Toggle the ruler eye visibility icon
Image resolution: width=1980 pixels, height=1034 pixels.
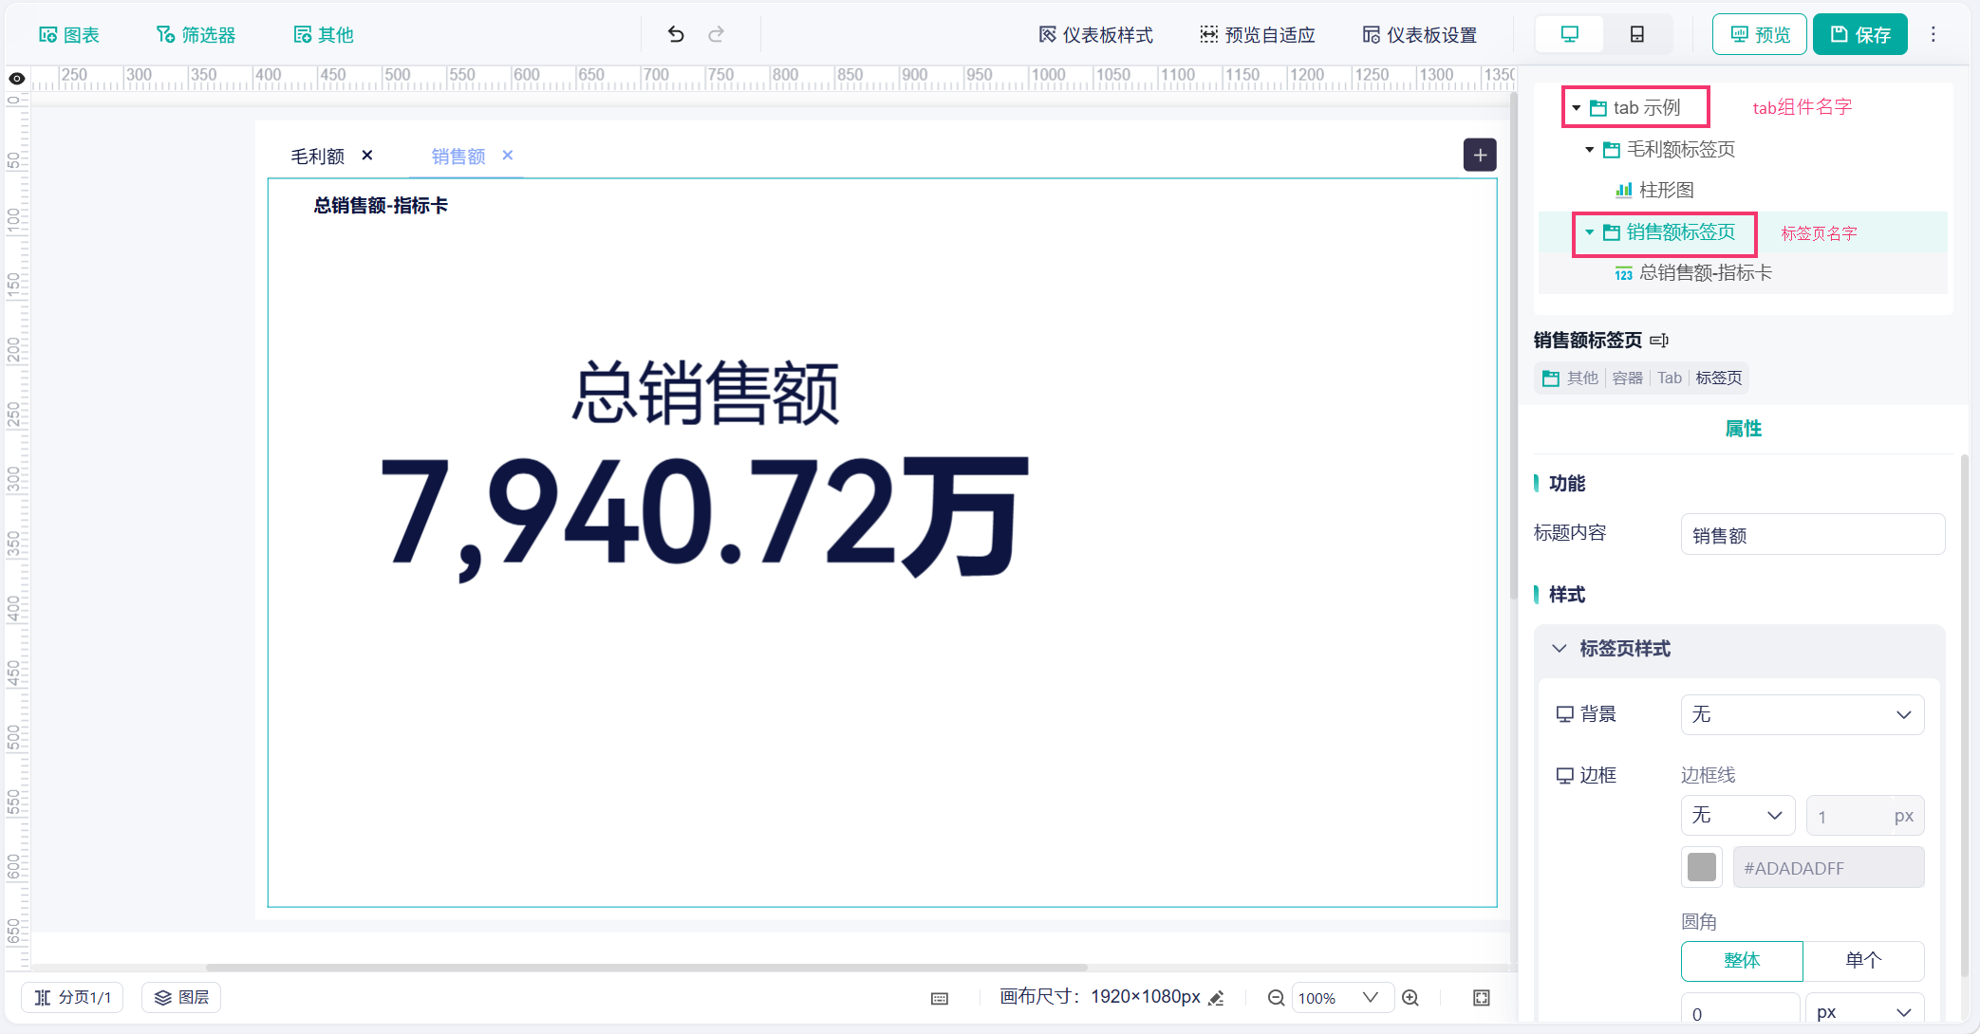tap(16, 78)
